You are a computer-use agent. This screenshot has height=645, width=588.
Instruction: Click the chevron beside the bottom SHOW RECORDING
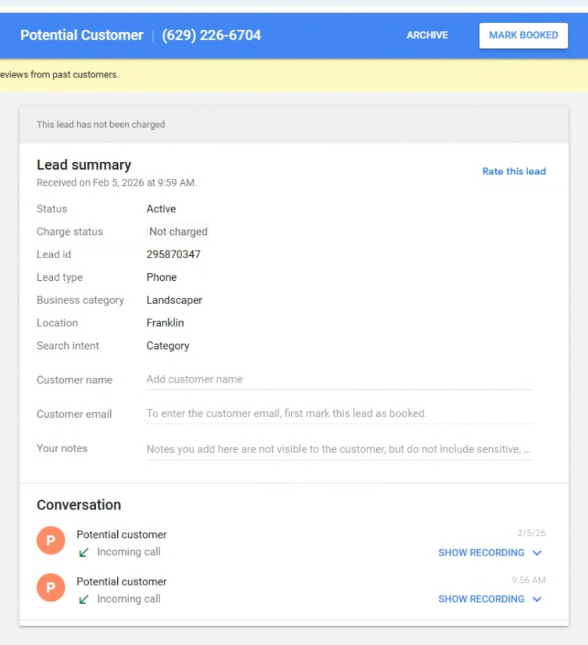click(537, 599)
